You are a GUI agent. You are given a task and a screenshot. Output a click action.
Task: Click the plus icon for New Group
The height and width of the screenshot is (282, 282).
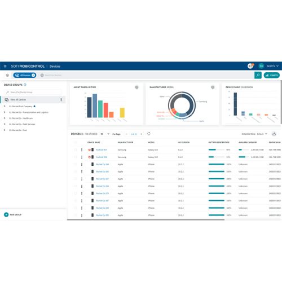click(x=6, y=214)
